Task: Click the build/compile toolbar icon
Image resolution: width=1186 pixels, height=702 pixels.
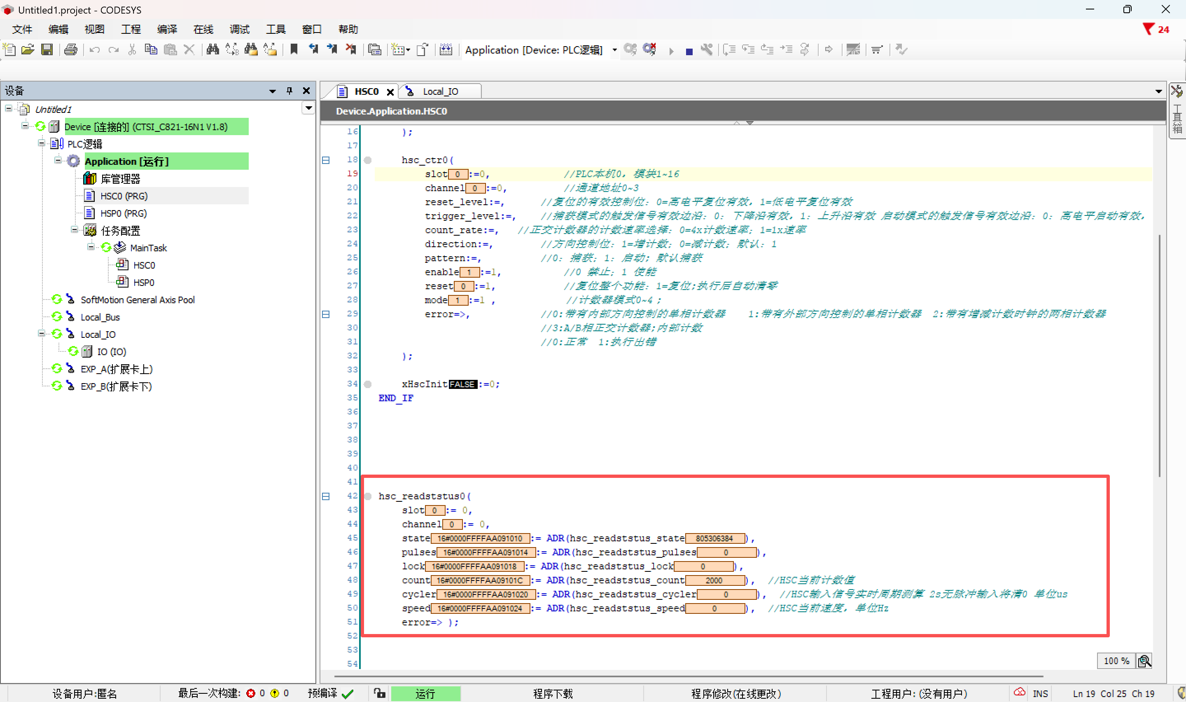Action: pyautogui.click(x=446, y=49)
